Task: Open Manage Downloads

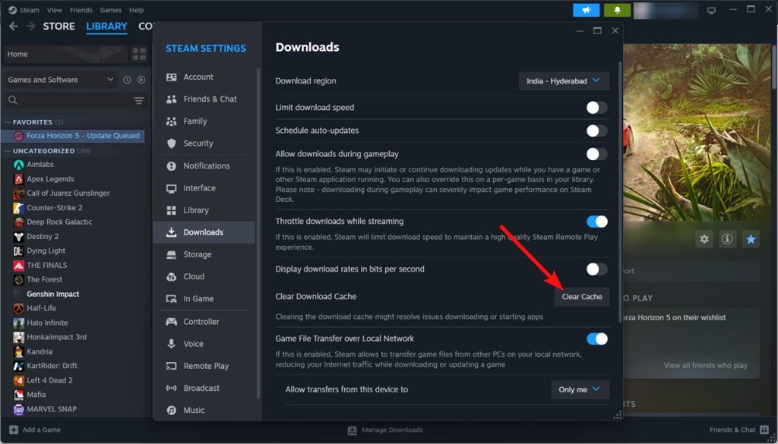Action: [x=385, y=430]
